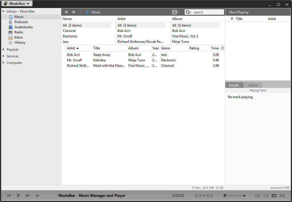Select All (3 items) under Artist
Screen dimensions: 292x202
pyautogui.click(x=141, y=25)
